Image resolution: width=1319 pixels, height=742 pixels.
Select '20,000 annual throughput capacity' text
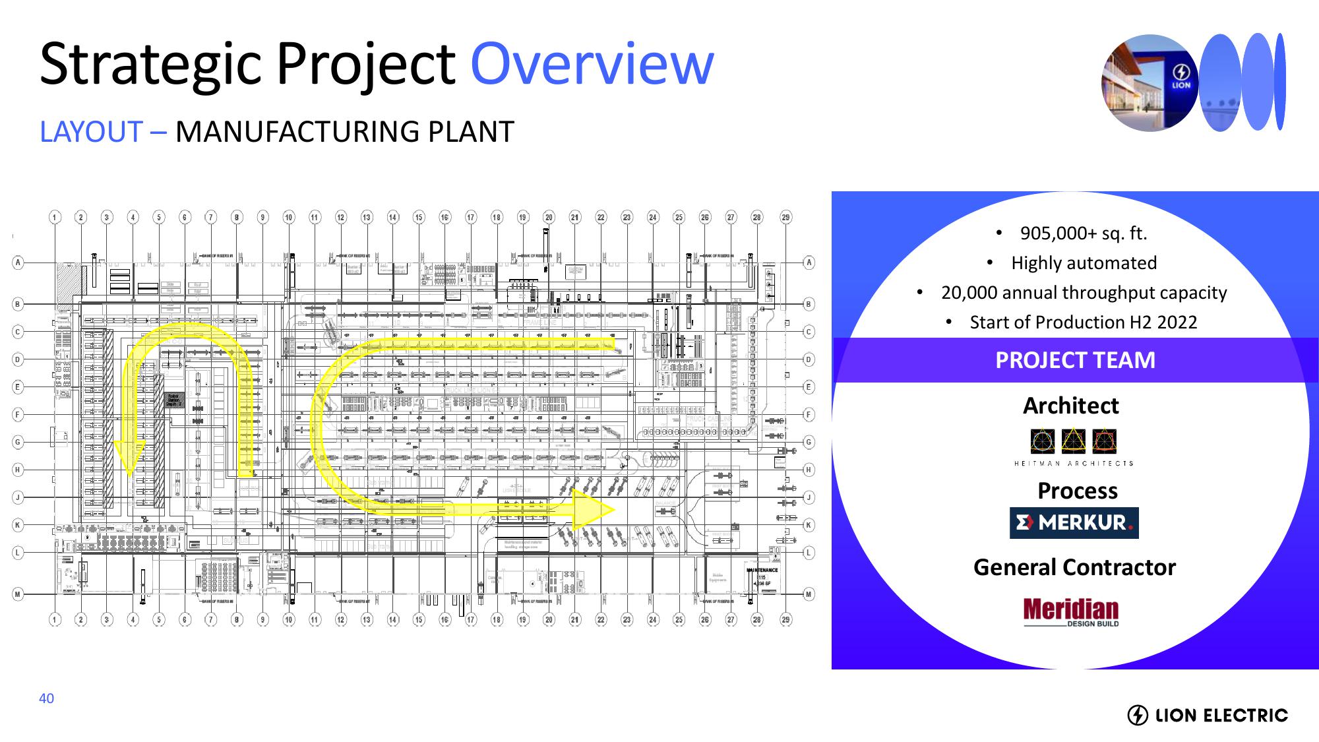pos(1084,293)
